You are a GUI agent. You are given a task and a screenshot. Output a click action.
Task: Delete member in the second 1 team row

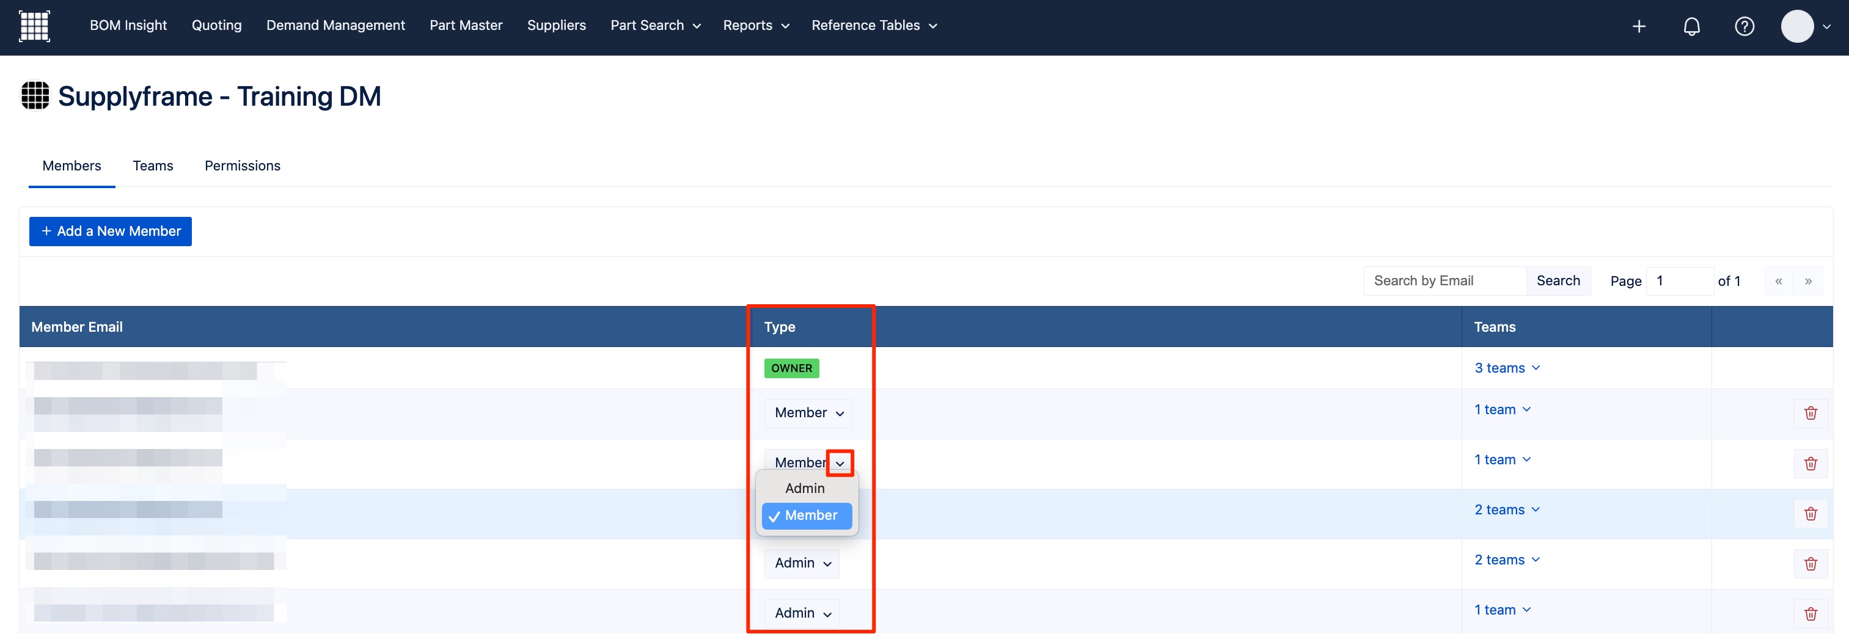(1811, 464)
